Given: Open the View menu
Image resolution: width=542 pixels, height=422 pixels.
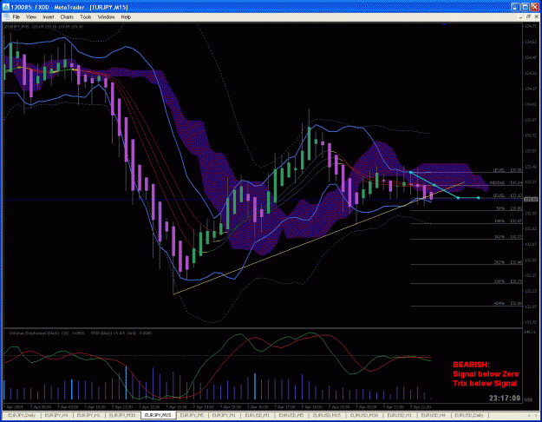Looking at the screenshot, I should [x=30, y=16].
